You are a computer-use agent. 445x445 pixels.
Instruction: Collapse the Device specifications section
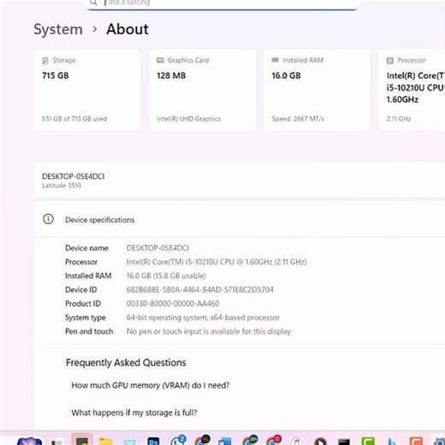tap(240, 220)
